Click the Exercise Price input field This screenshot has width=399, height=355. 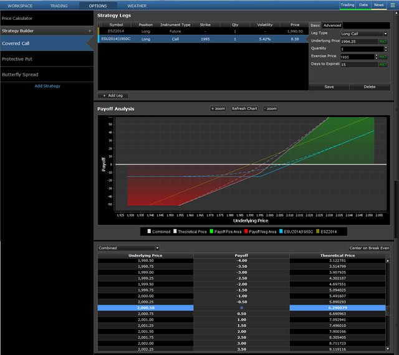357,57
